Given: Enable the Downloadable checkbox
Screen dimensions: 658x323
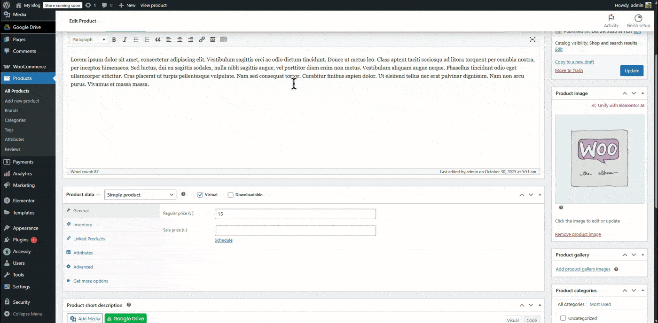Looking at the screenshot, I should [x=230, y=195].
